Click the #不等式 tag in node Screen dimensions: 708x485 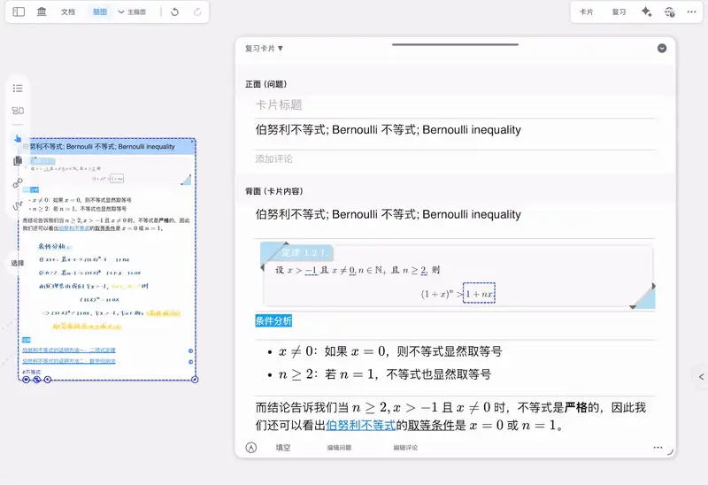(31, 372)
